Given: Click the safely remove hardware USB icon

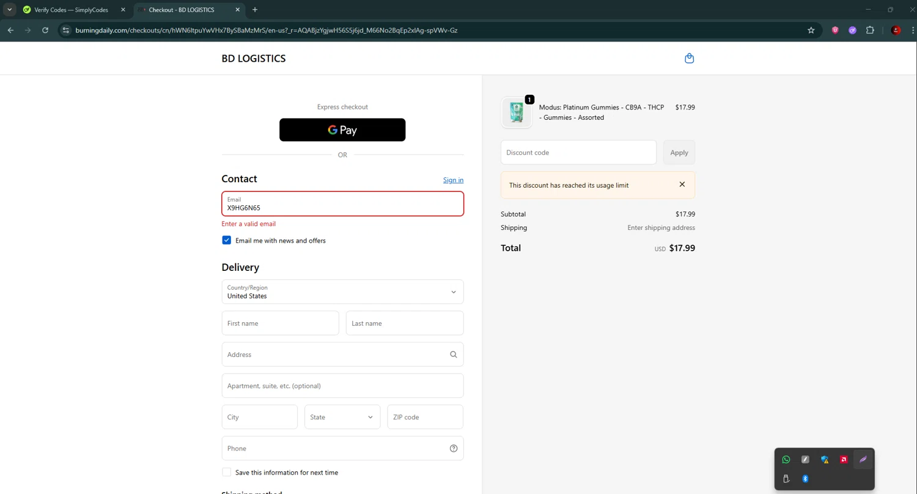Looking at the screenshot, I should [786, 479].
